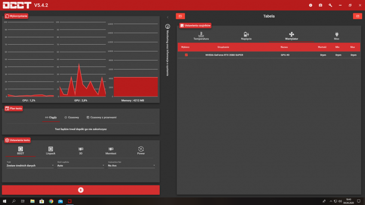Open settings via the wrench icon

tap(330, 5)
